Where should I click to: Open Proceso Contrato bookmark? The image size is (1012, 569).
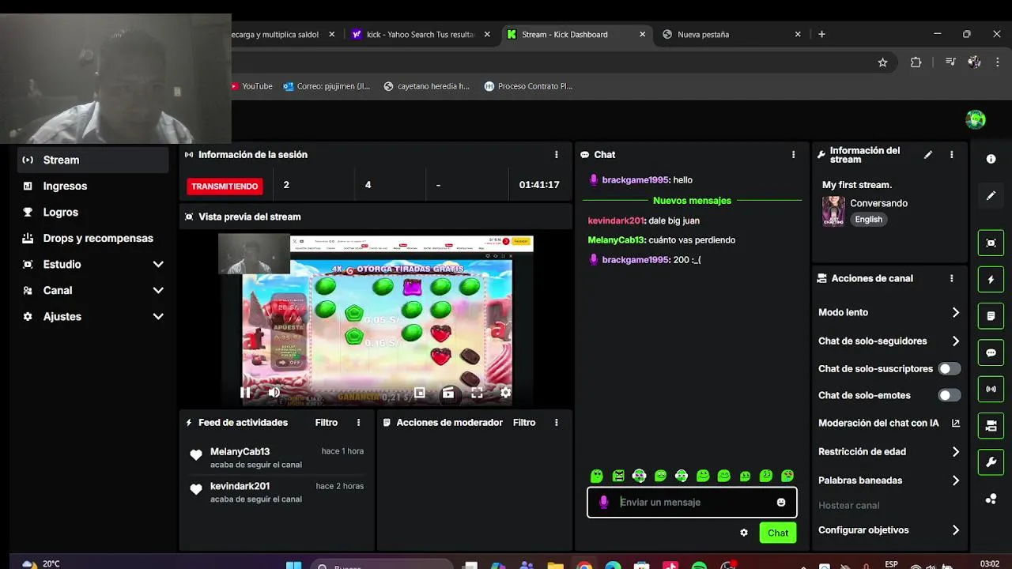pyautogui.click(x=528, y=86)
